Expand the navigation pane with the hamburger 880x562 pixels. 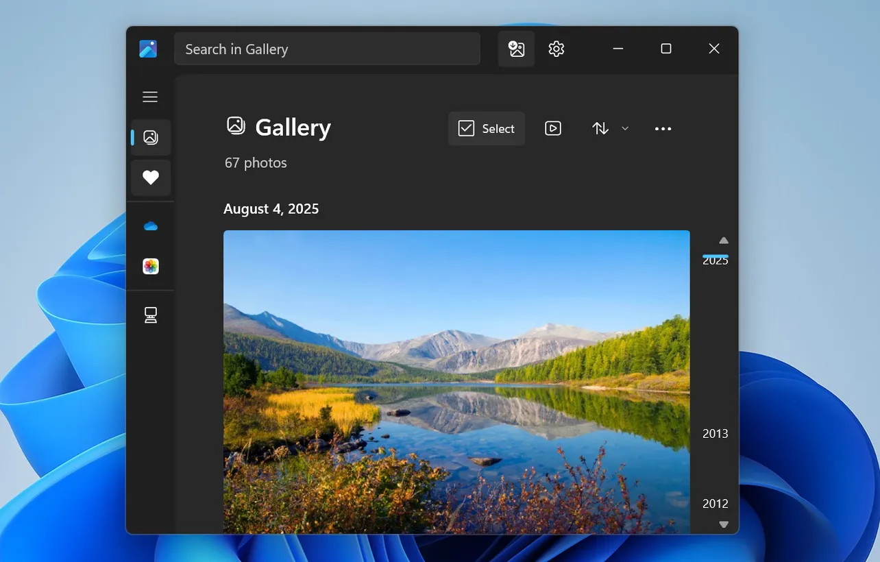(150, 96)
